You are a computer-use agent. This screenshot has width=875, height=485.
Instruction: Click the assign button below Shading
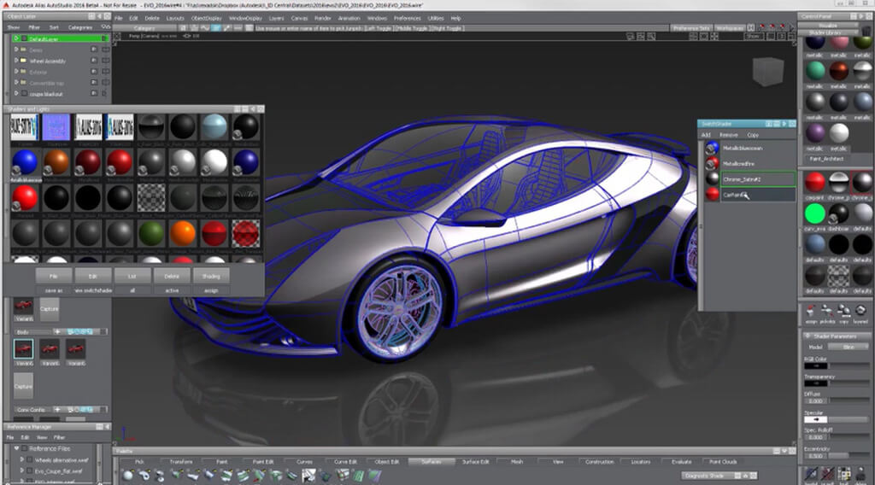point(211,290)
